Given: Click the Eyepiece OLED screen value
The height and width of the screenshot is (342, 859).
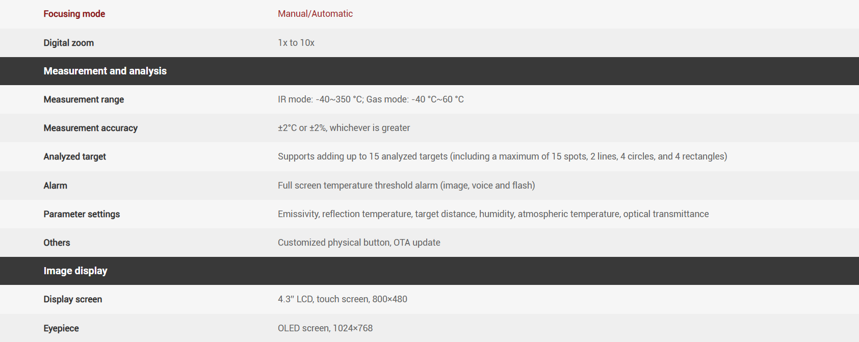Looking at the screenshot, I should coord(325,328).
